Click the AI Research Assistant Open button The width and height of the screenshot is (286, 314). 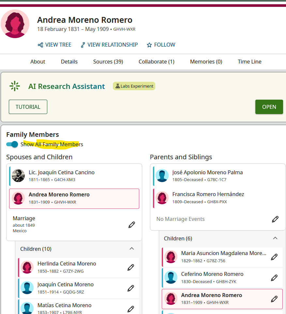[269, 107]
